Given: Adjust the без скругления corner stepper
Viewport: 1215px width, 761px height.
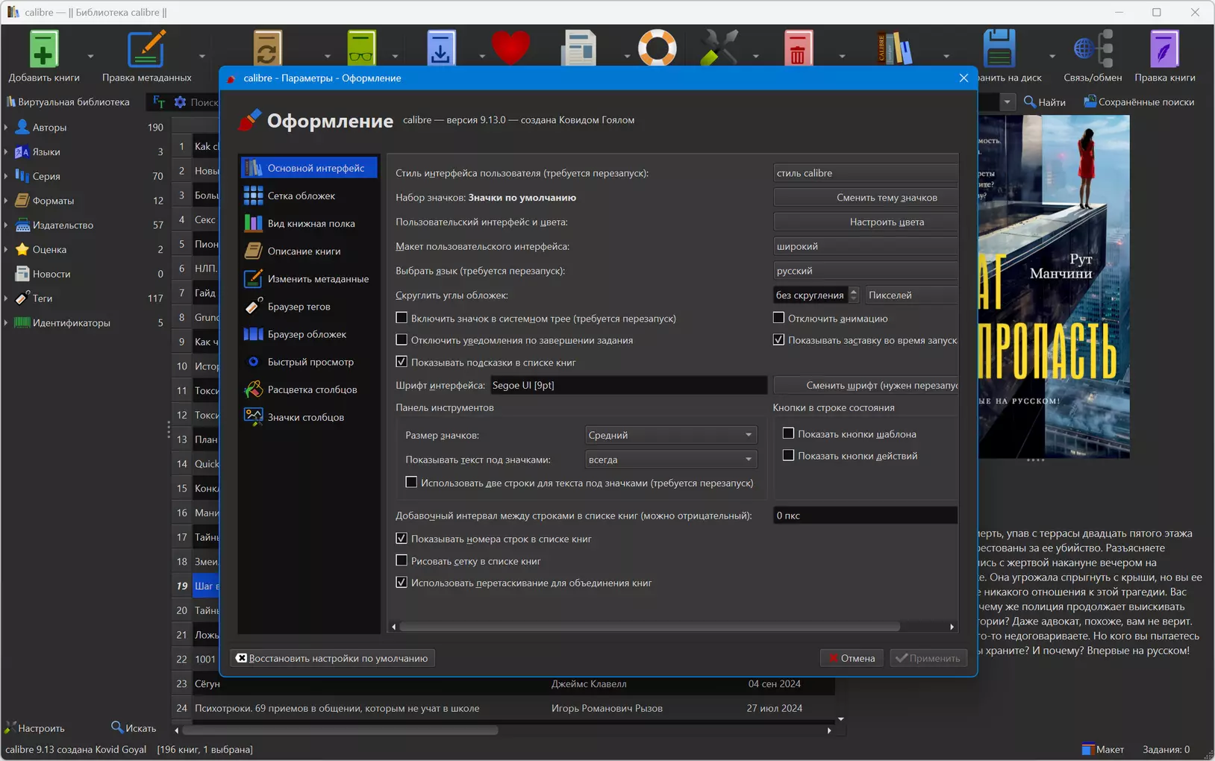Looking at the screenshot, I should point(854,295).
